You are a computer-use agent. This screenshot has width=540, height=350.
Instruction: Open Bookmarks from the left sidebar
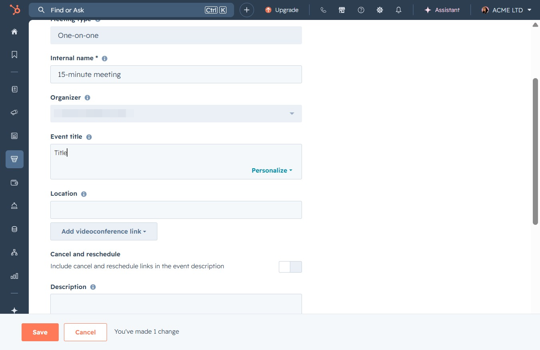click(14, 55)
